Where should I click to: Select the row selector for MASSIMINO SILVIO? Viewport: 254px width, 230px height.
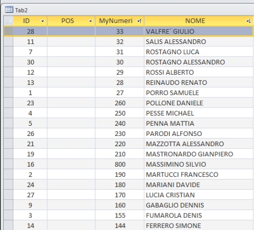[x=9, y=164]
